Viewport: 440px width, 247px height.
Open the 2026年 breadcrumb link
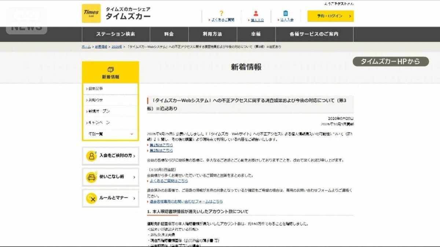117,47
